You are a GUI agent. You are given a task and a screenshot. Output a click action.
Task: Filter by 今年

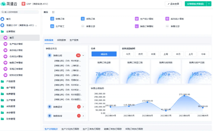(x=203, y=54)
